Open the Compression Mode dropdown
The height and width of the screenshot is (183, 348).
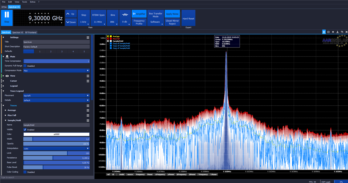56,71
